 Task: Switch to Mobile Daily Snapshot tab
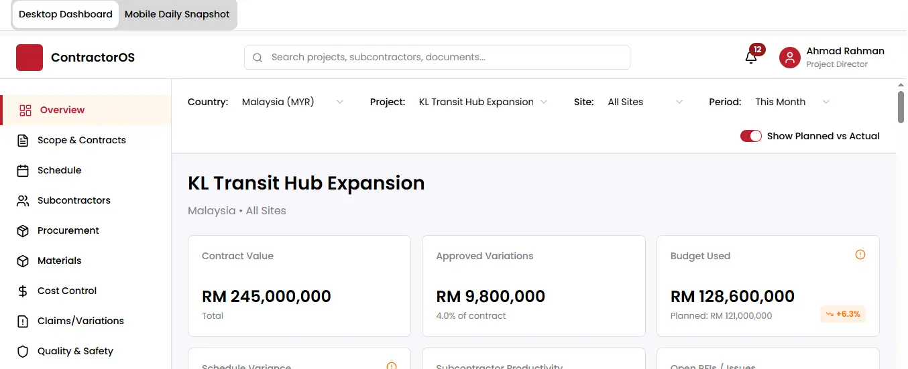(177, 14)
